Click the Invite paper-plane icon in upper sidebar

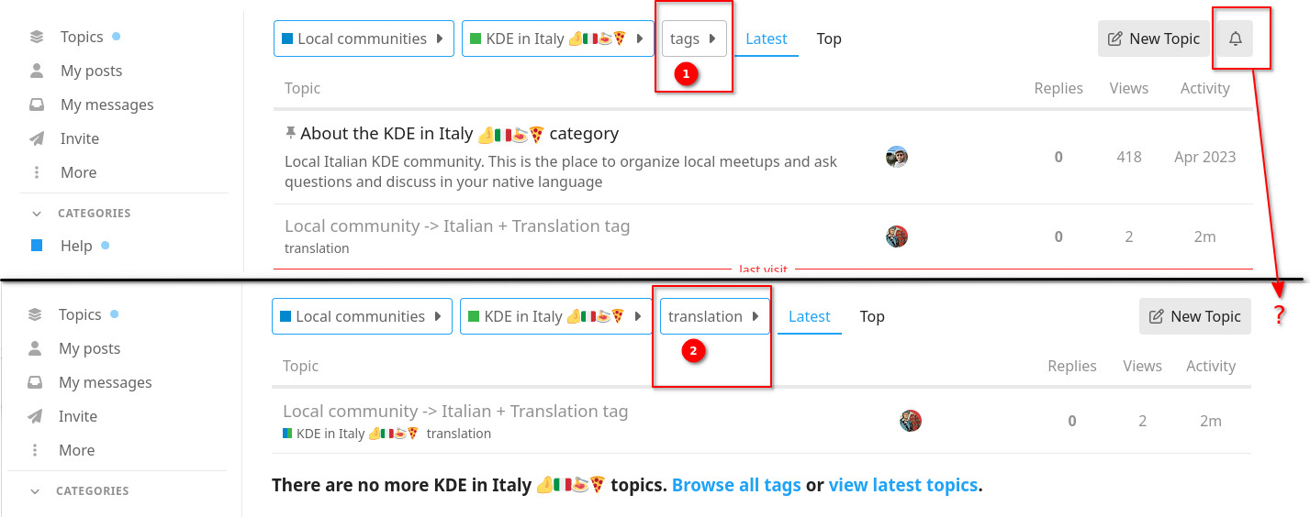click(37, 138)
